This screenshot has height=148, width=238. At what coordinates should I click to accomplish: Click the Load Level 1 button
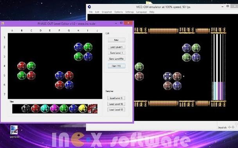116,47
